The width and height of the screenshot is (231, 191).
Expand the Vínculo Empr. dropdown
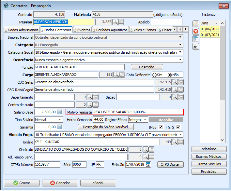(180, 134)
